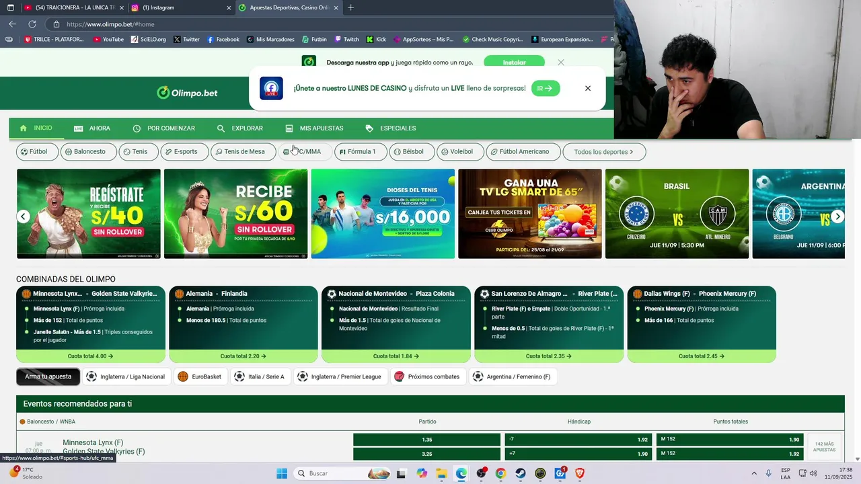
Task: Show next banner with right carousel arrow
Action: 837,216
